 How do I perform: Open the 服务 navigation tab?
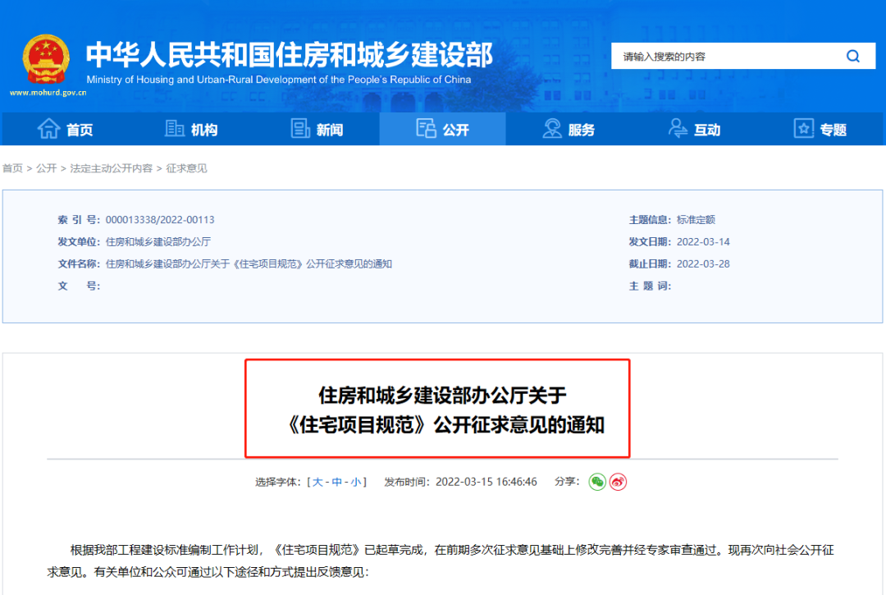click(x=569, y=130)
